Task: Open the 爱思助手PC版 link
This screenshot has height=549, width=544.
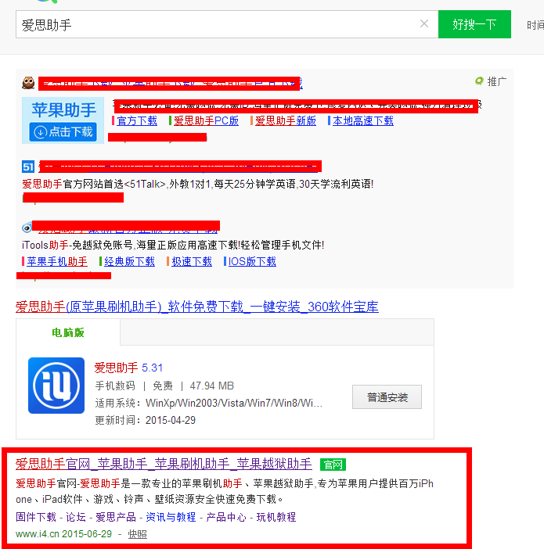Action: point(206,121)
